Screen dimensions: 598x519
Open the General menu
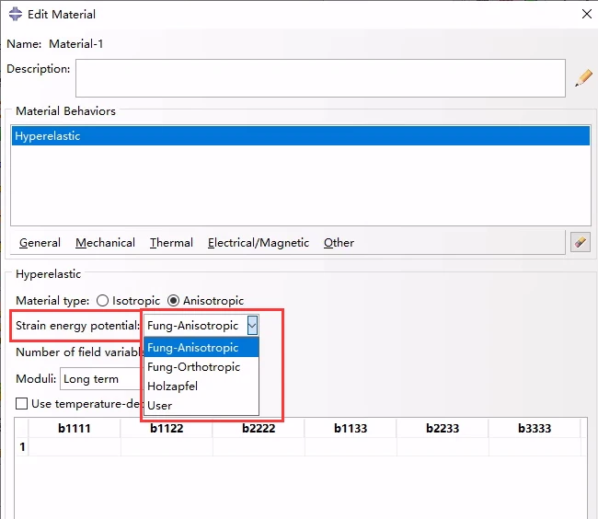[40, 243]
